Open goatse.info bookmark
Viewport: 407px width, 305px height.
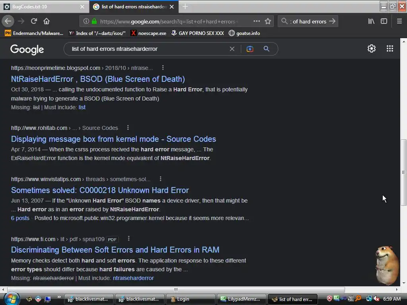pyautogui.click(x=244, y=33)
